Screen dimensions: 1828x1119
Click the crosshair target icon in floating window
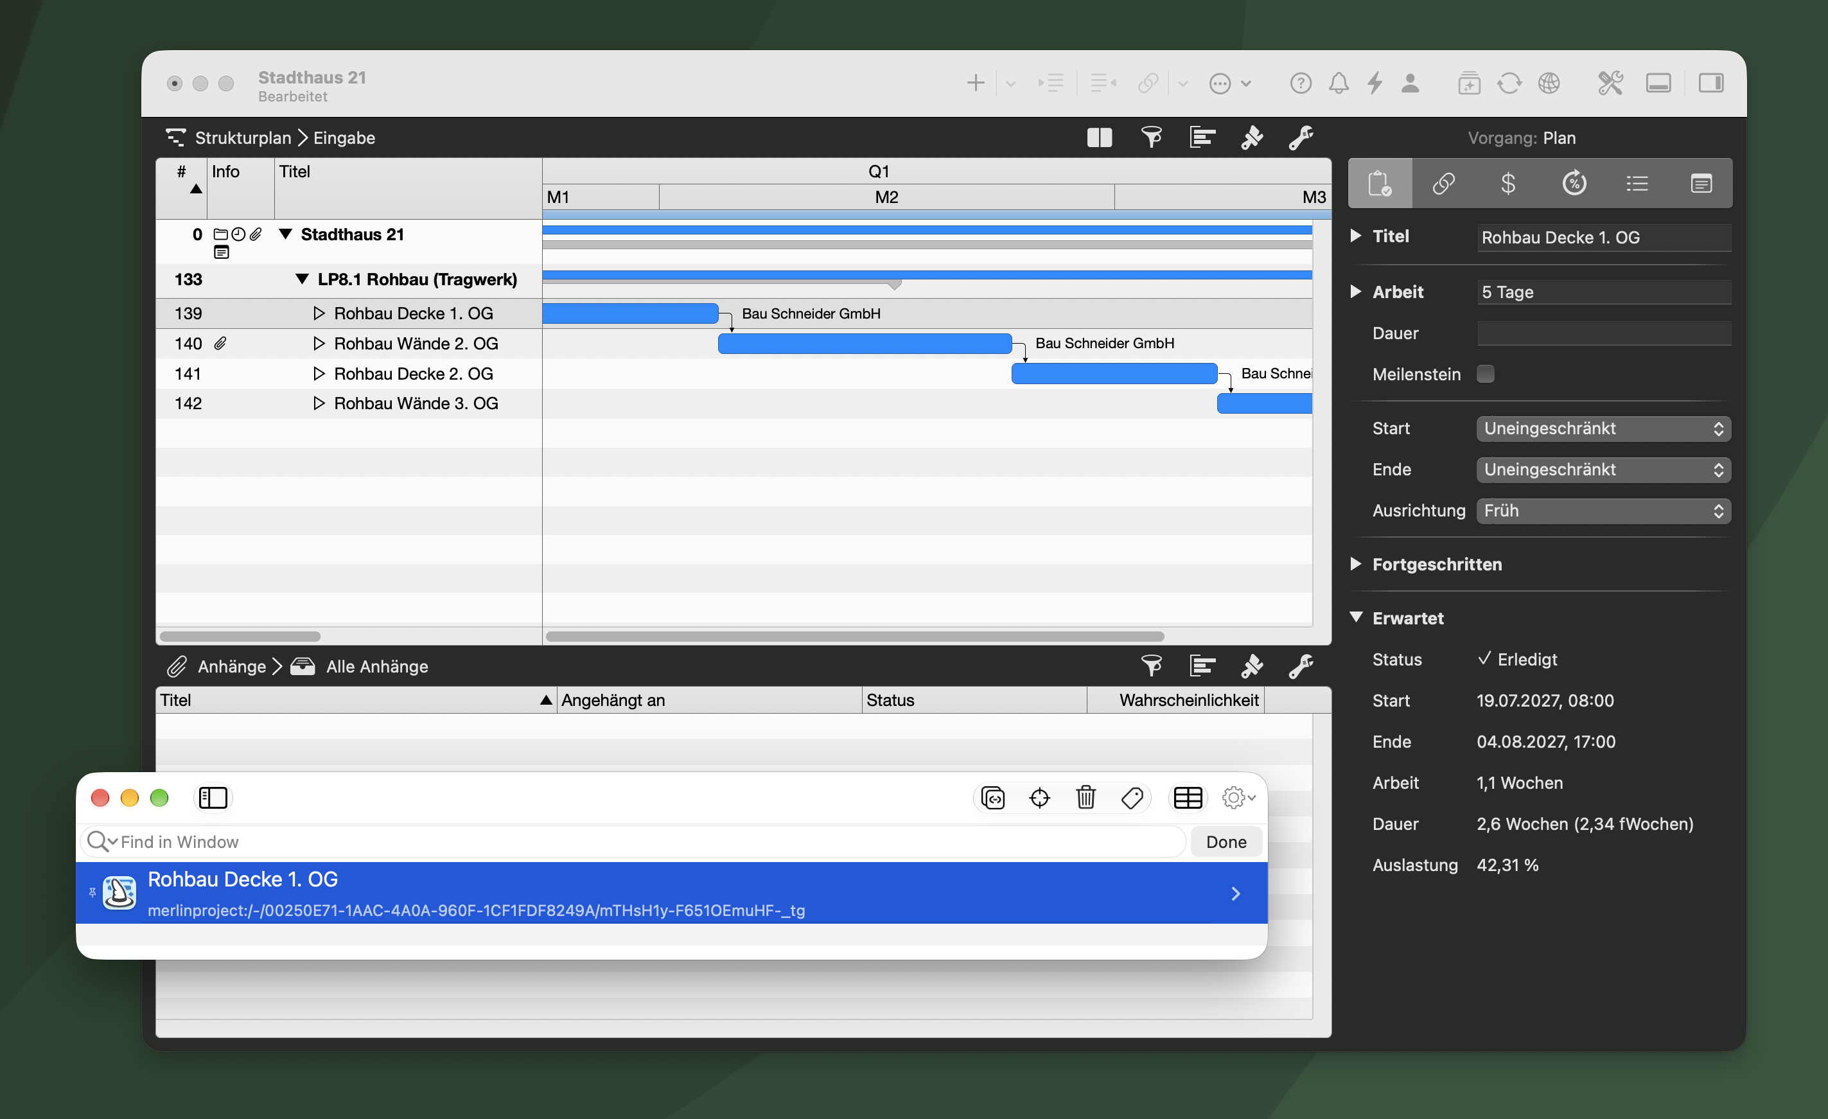point(1039,798)
